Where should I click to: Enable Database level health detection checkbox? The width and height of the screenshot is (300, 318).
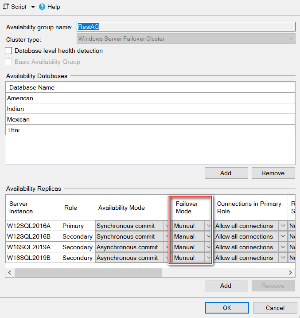click(8, 51)
